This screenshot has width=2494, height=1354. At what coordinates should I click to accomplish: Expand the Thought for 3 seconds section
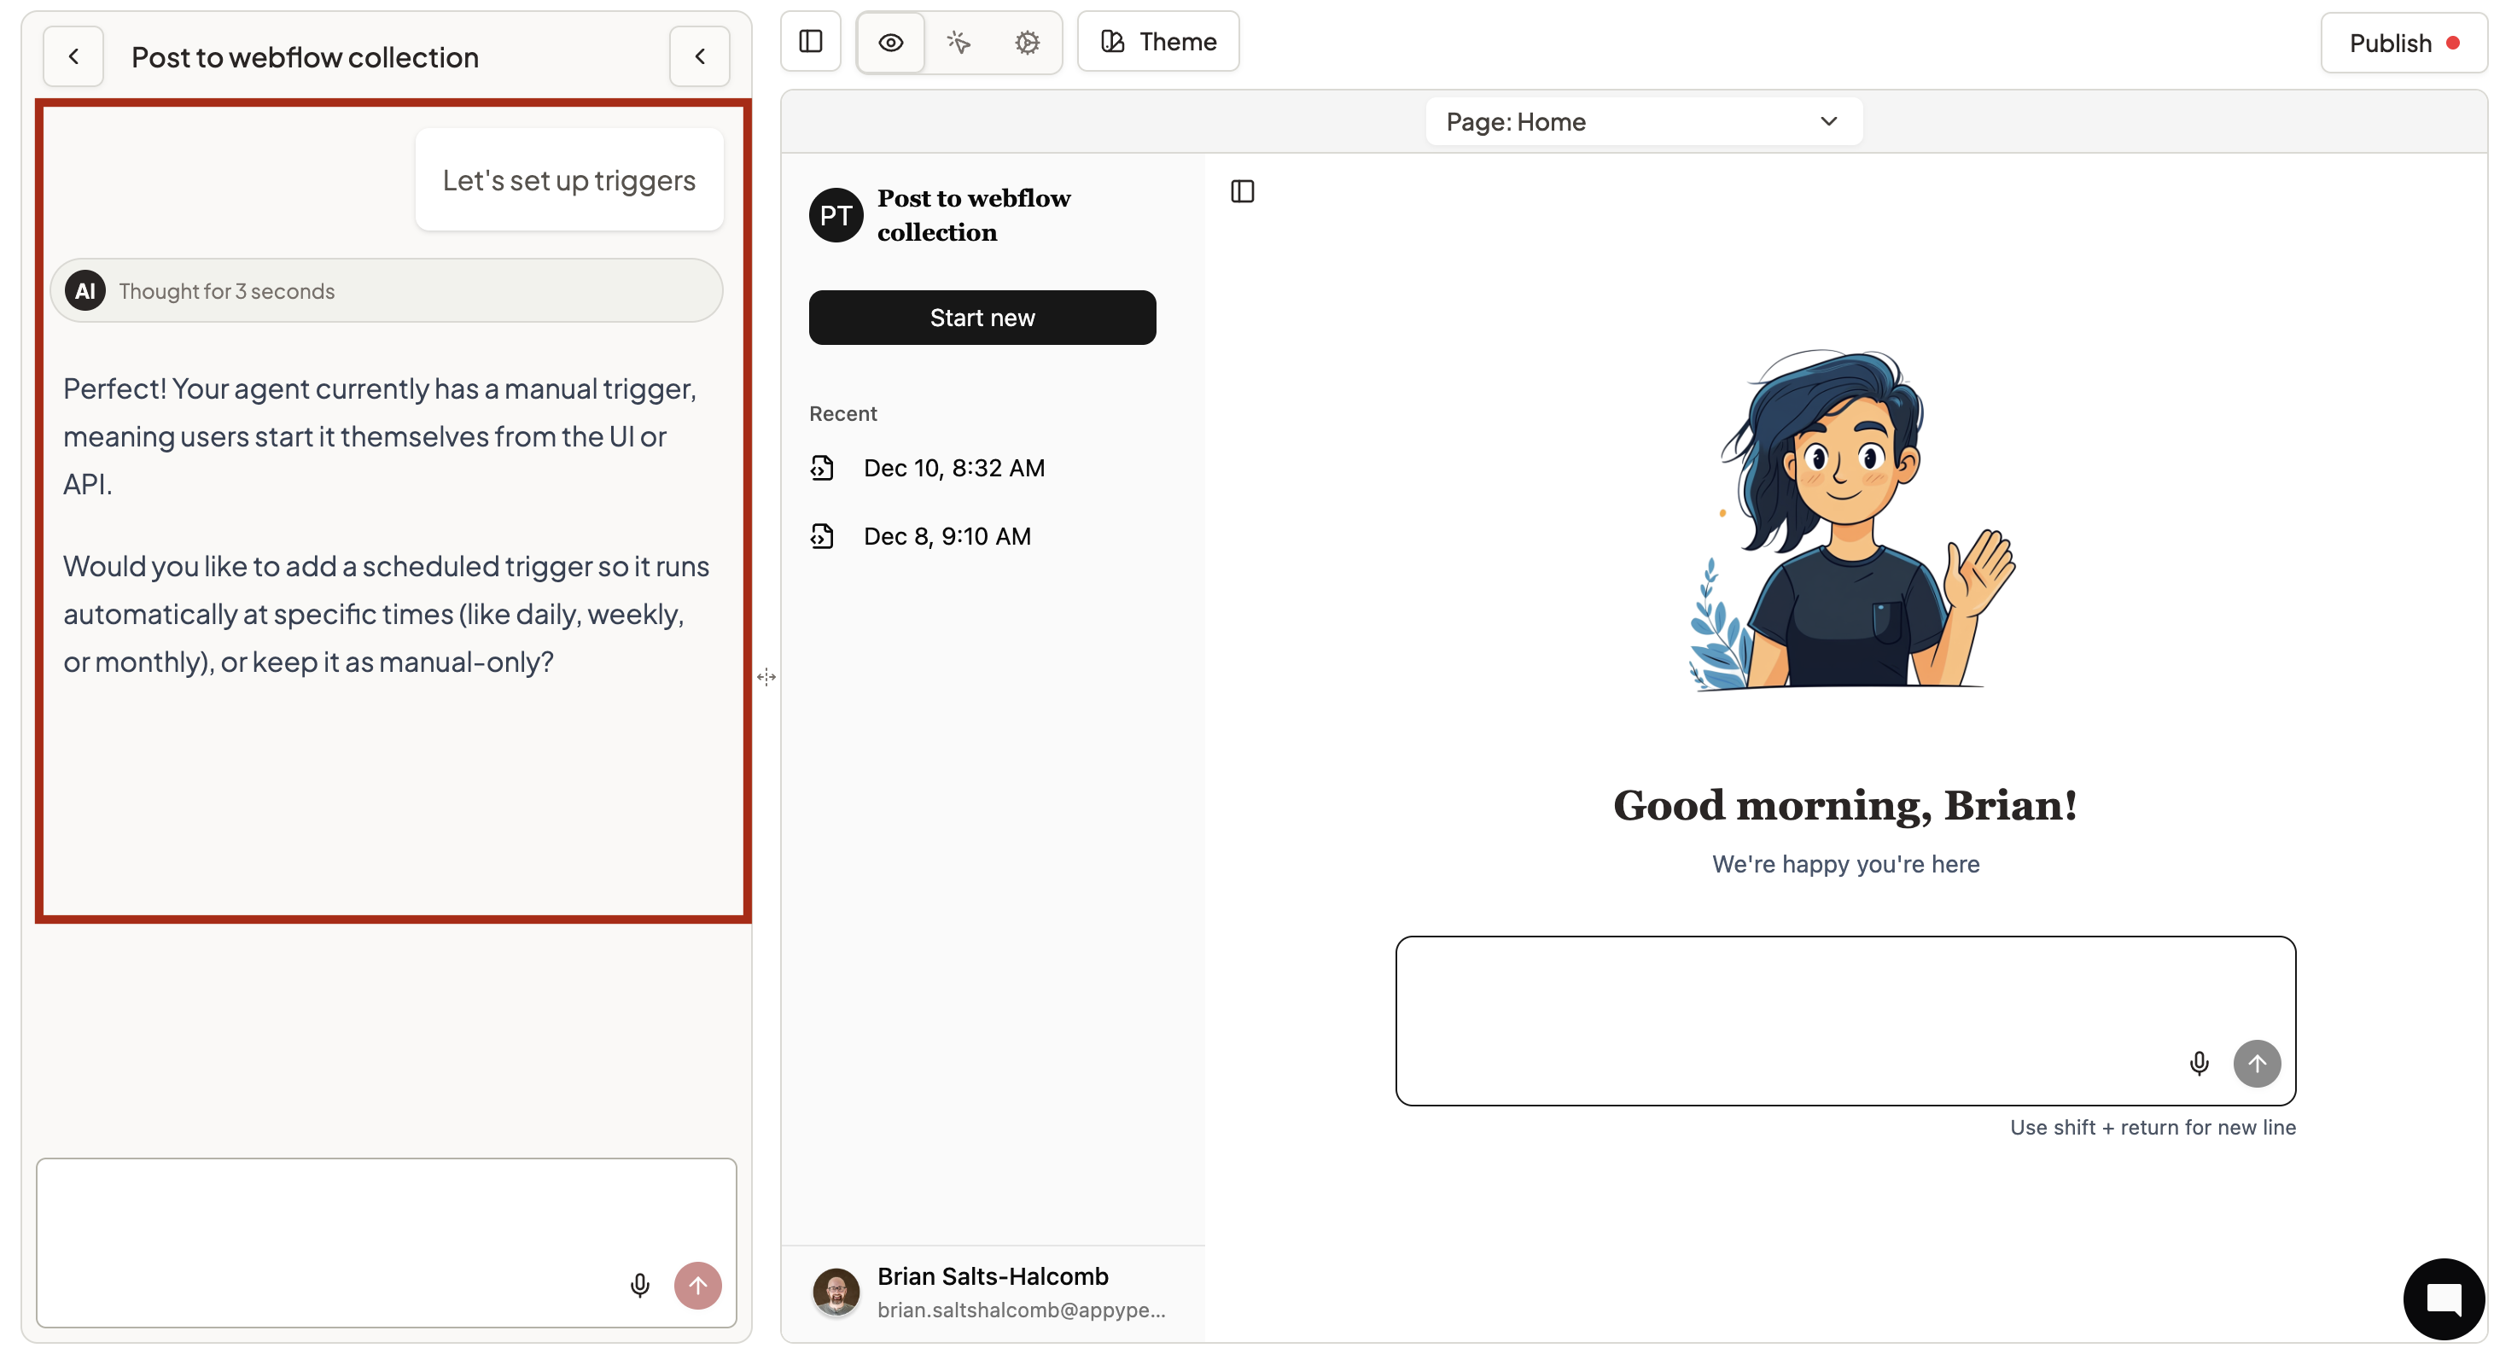pos(387,290)
